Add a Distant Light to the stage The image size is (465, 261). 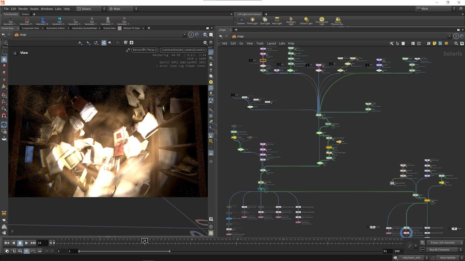tap(306, 21)
